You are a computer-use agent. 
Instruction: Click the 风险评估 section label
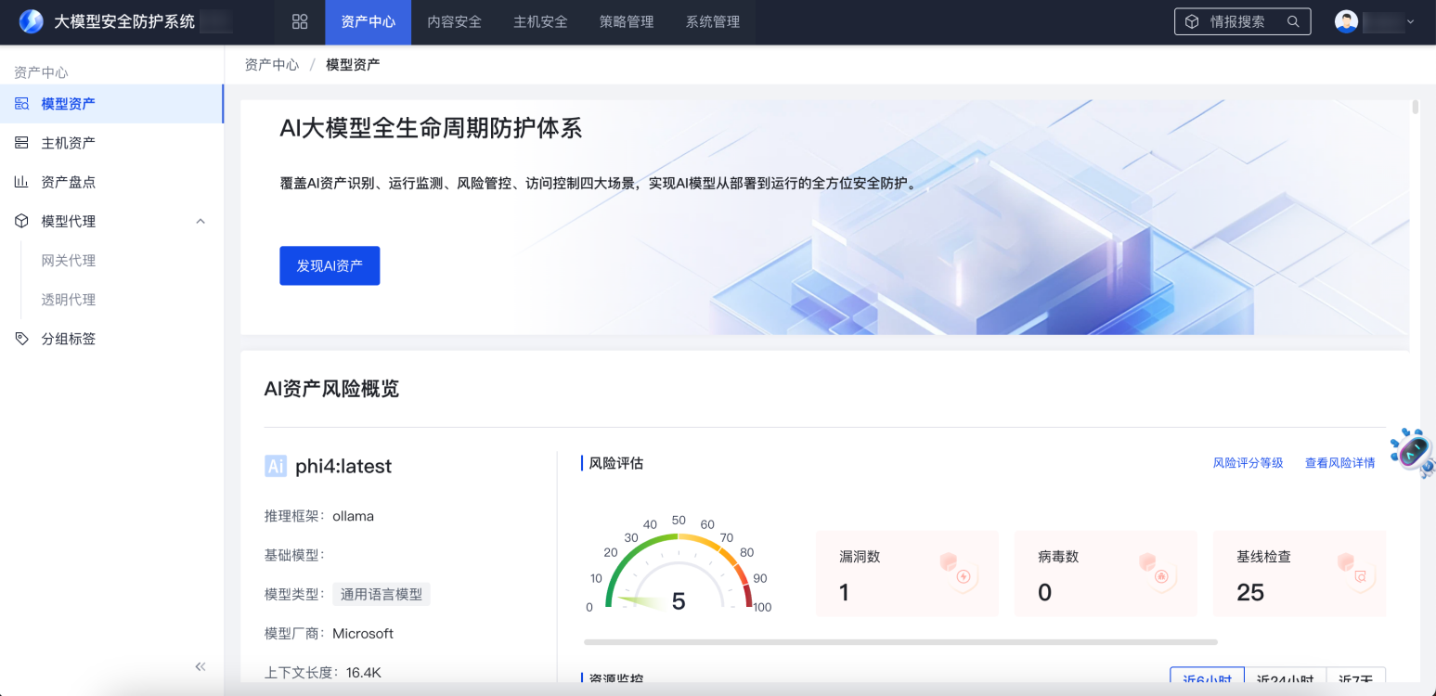click(x=616, y=463)
